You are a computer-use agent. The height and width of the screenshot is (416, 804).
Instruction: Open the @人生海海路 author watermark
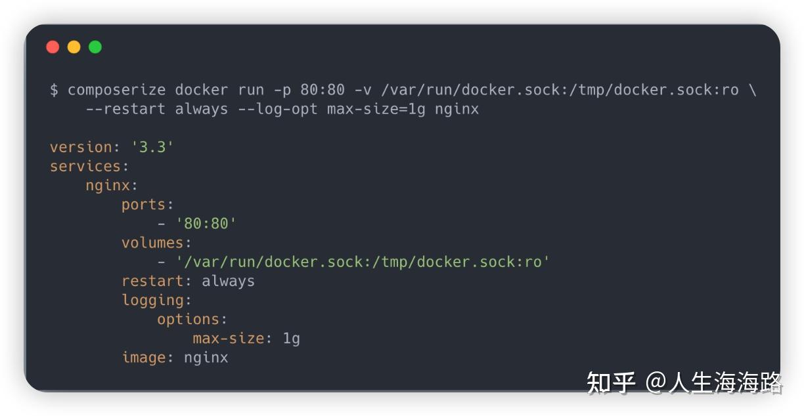[713, 383]
